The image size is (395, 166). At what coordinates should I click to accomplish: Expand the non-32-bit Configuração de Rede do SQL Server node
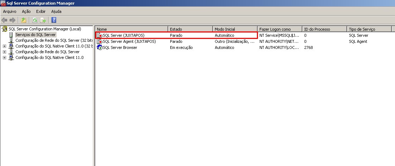(x=4, y=52)
